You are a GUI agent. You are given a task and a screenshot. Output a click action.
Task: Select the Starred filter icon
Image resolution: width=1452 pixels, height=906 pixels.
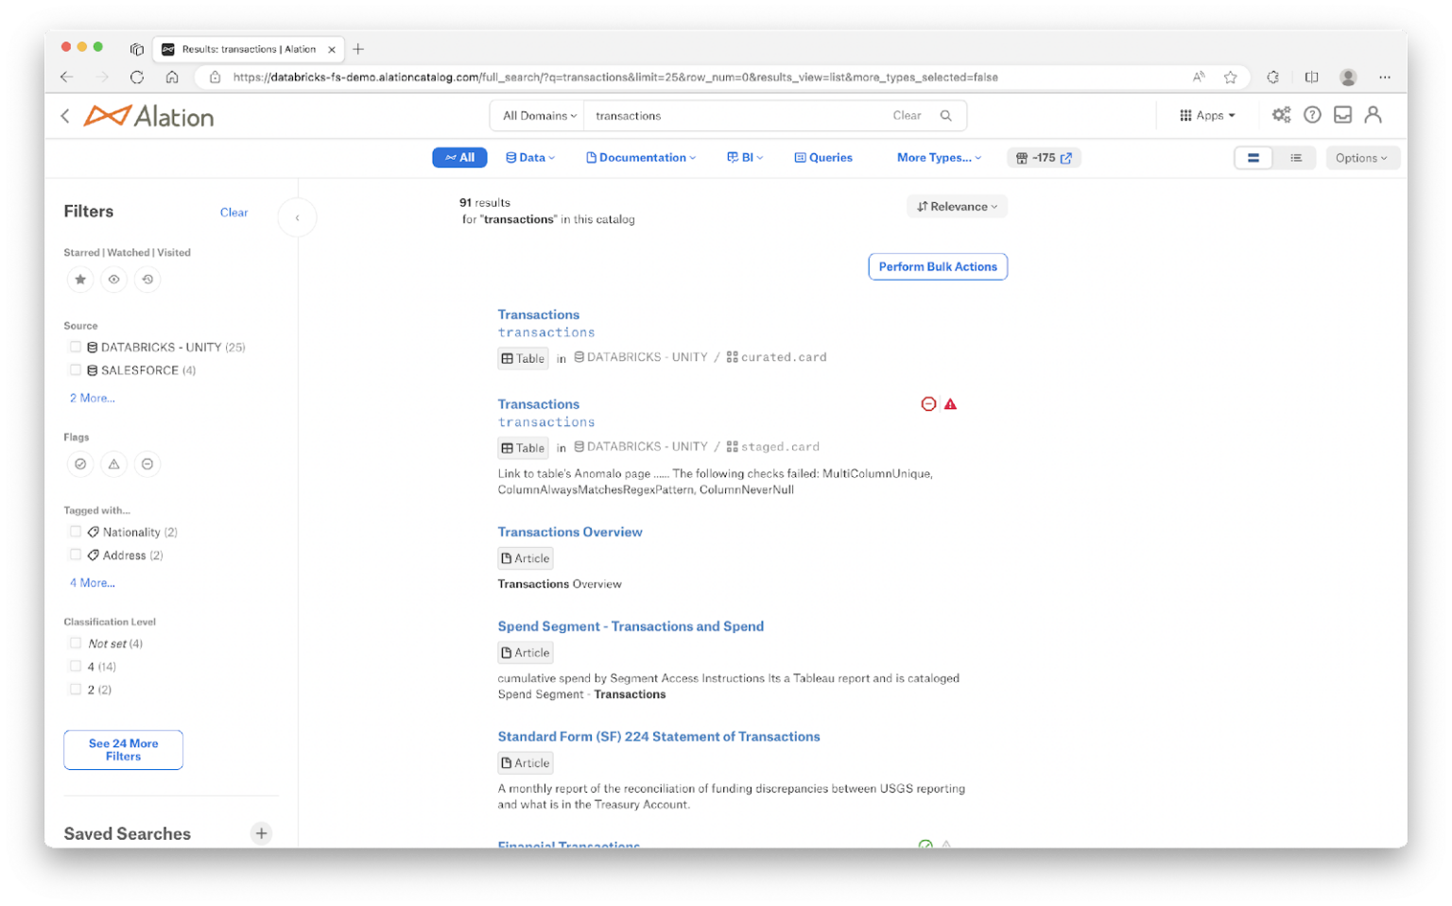pos(79,279)
